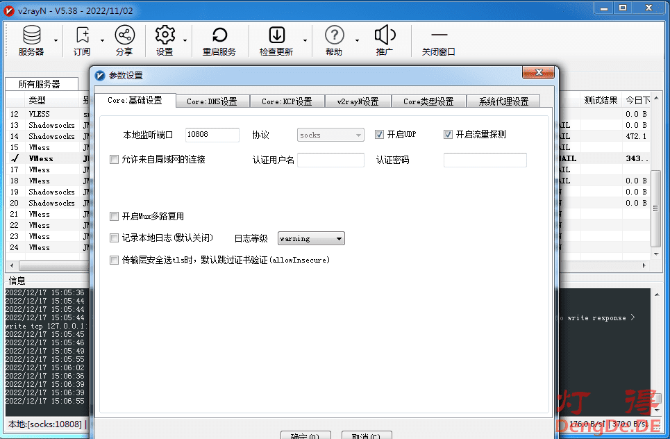Expand the dropdown arrow beside 设置
670x439 pixels.
[185, 40]
